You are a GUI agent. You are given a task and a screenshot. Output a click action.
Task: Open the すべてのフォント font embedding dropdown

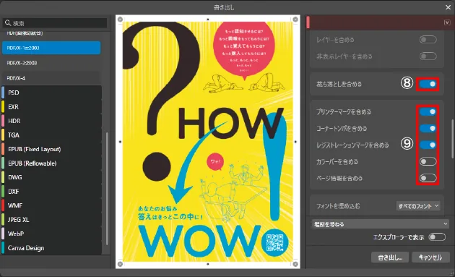pyautogui.click(x=418, y=206)
